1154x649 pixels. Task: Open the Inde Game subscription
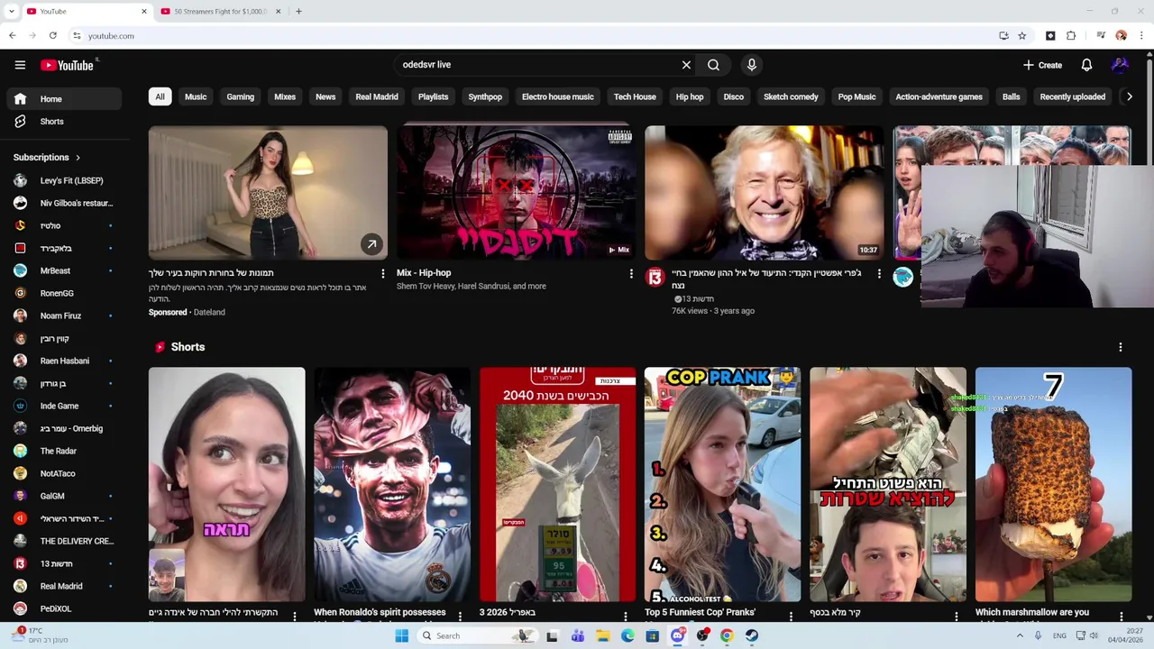point(63,406)
